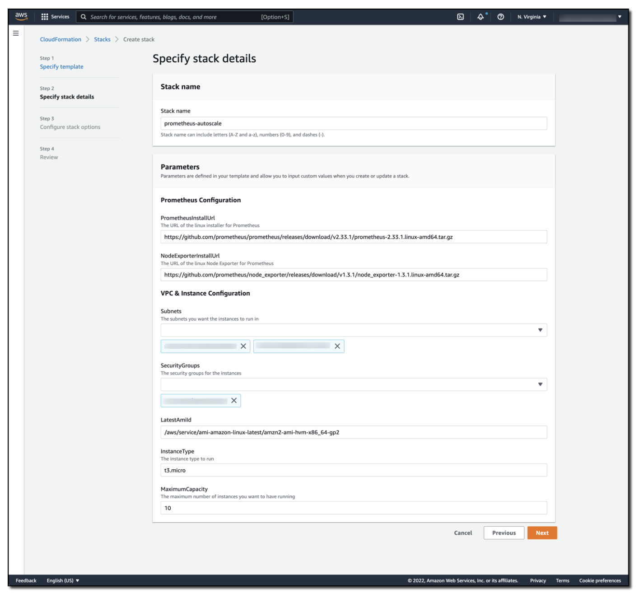The image size is (639, 594).
Task: Open the help question mark icon
Action: point(500,17)
